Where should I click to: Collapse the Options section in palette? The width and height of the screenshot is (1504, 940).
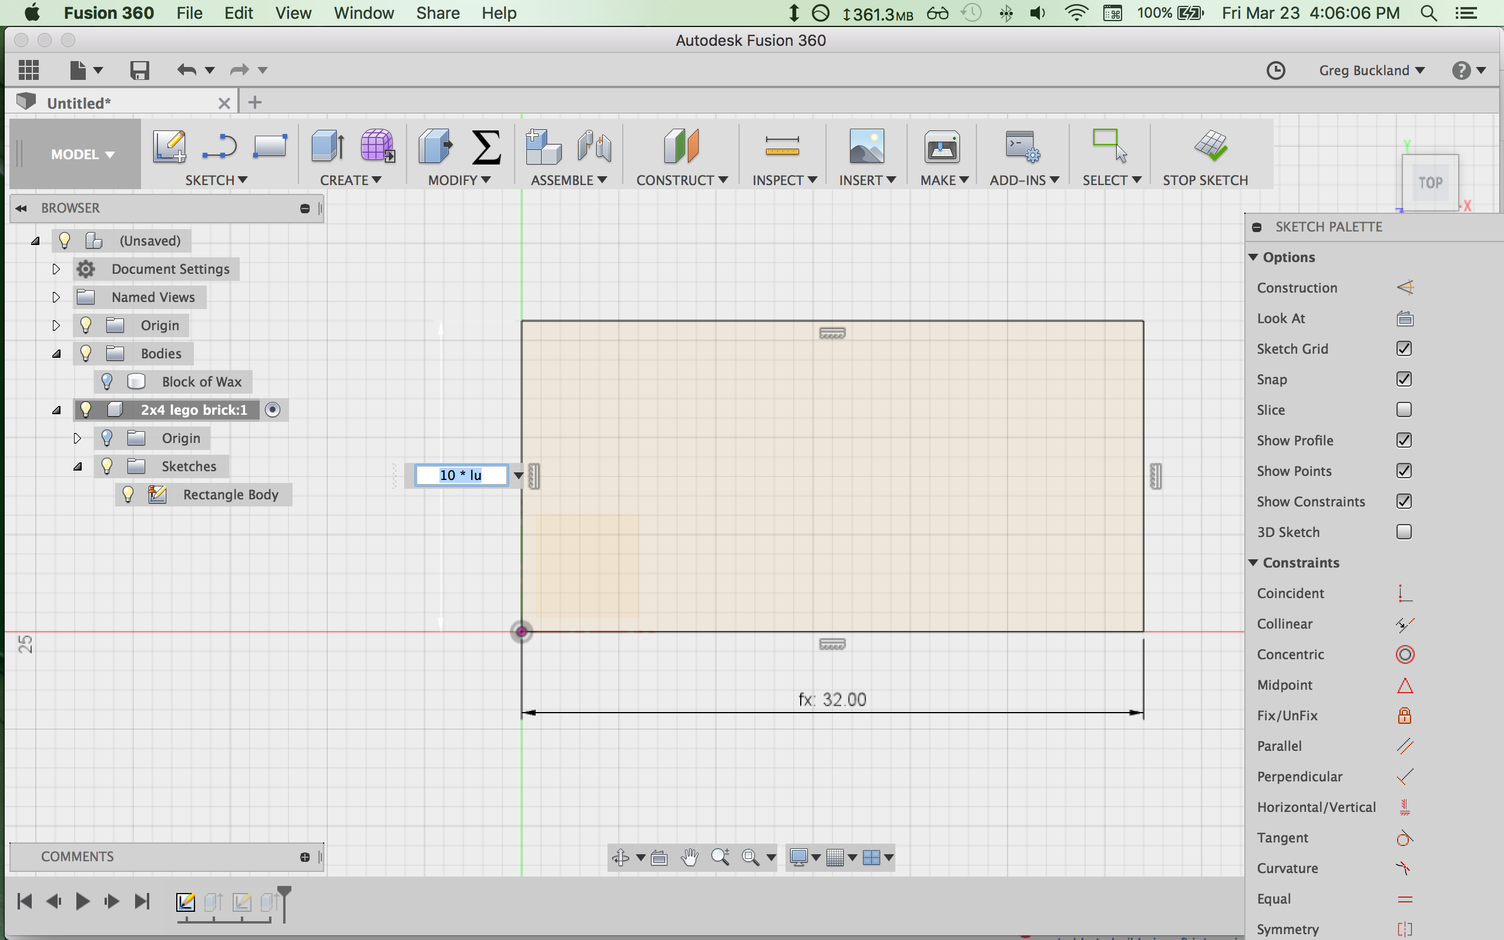1254,257
